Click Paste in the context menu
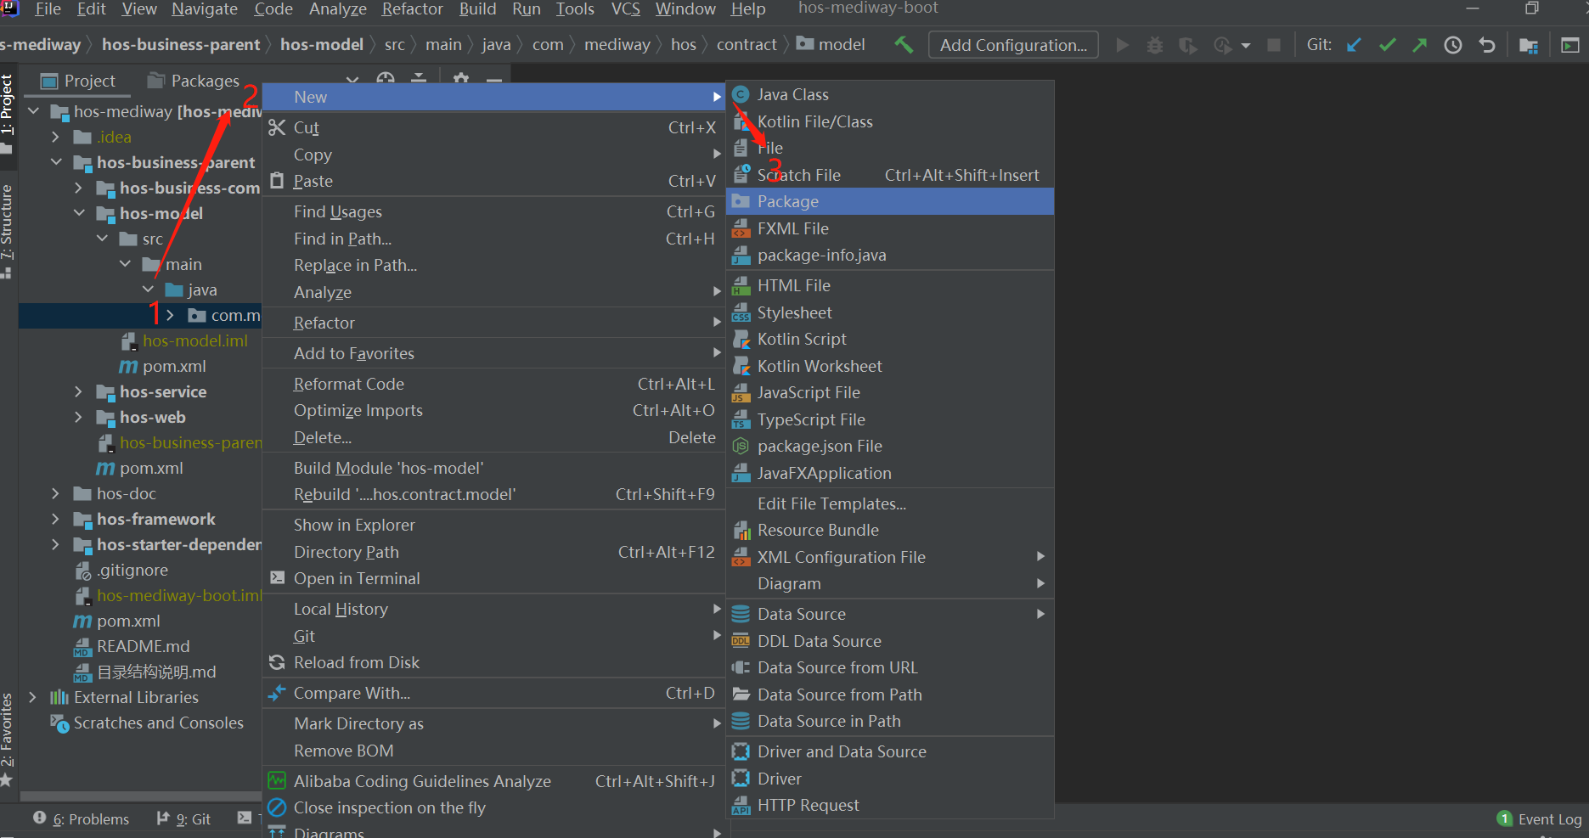 (493, 181)
